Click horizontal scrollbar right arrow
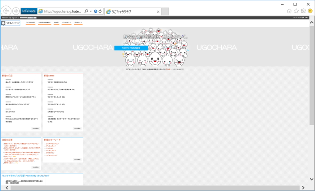This screenshot has width=315, height=191. pos(303,188)
